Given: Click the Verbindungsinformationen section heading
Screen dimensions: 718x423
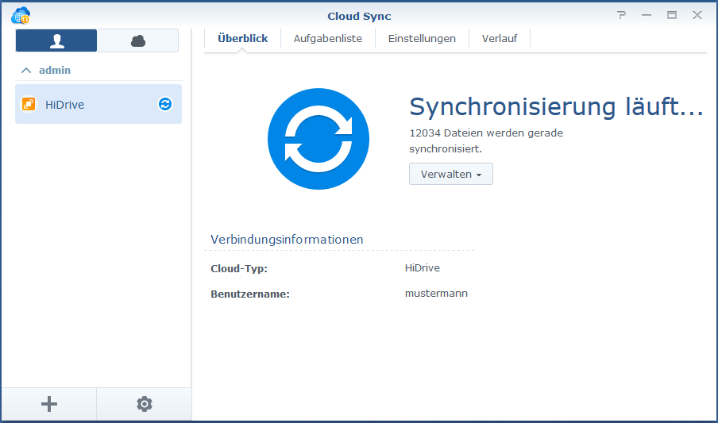Looking at the screenshot, I should pyautogui.click(x=287, y=240).
